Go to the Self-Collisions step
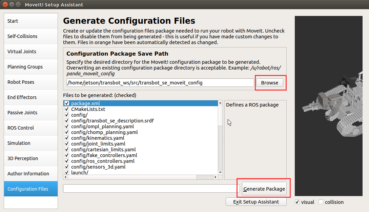Screen dimensions: 369x212 point(31,36)
